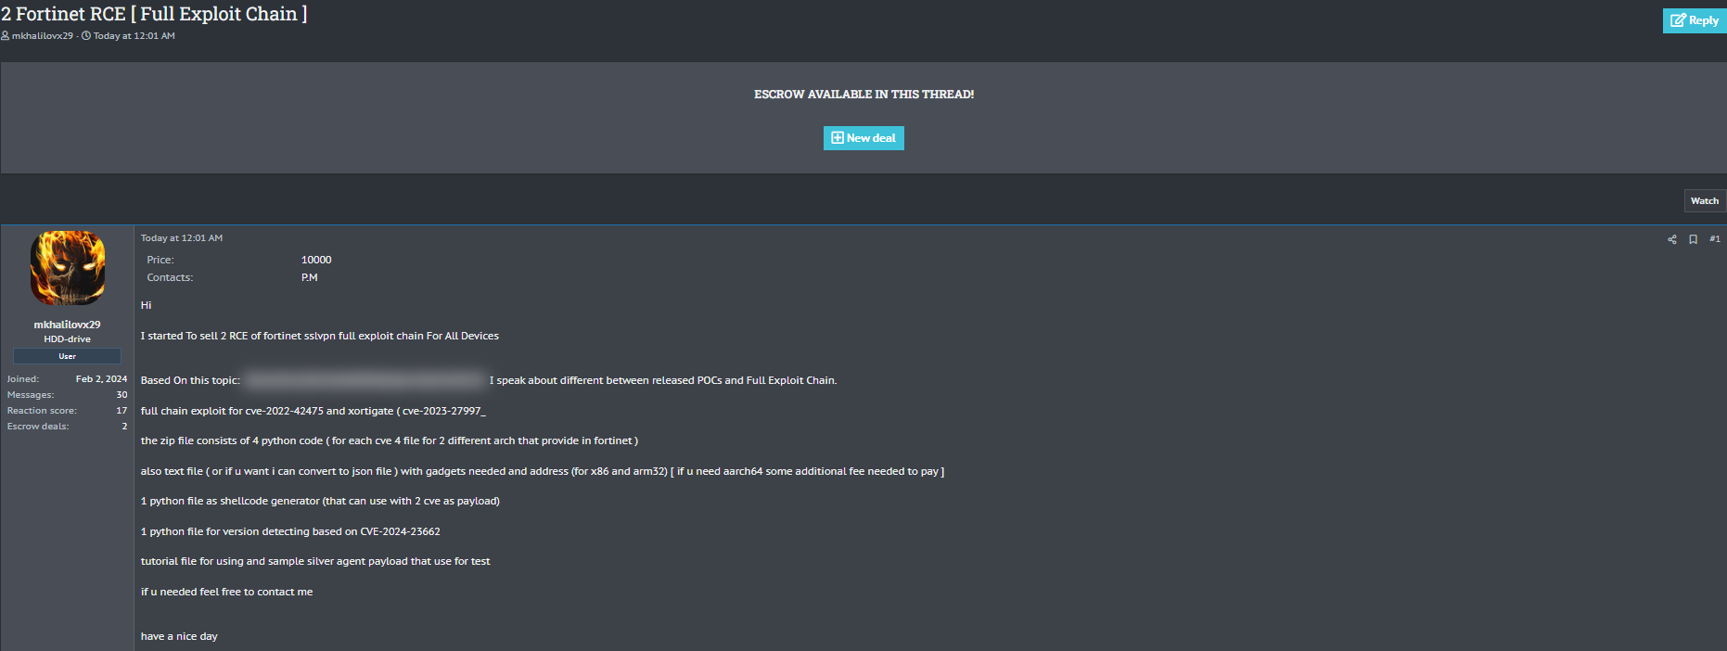Click the blue User badge
Viewport: 1727px width, 651px height.
click(x=67, y=356)
